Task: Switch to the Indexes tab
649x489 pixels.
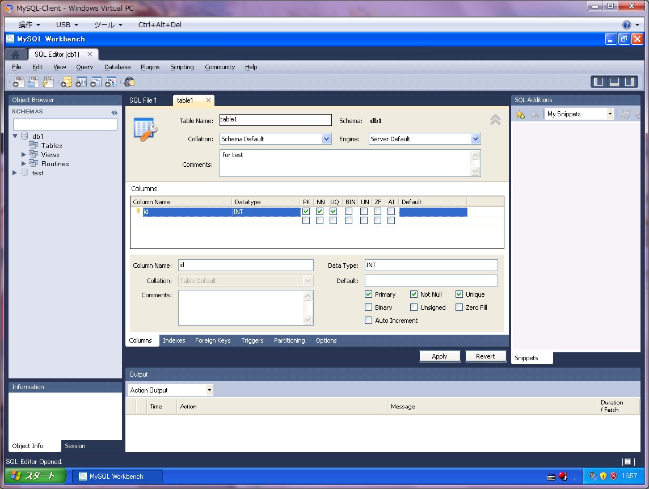Action: (x=174, y=340)
